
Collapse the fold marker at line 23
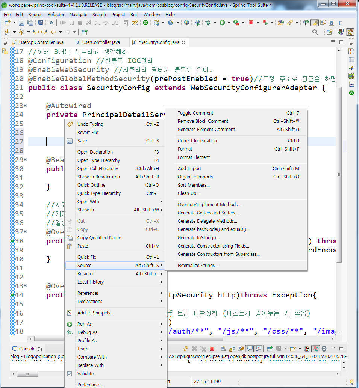(x=25, y=106)
